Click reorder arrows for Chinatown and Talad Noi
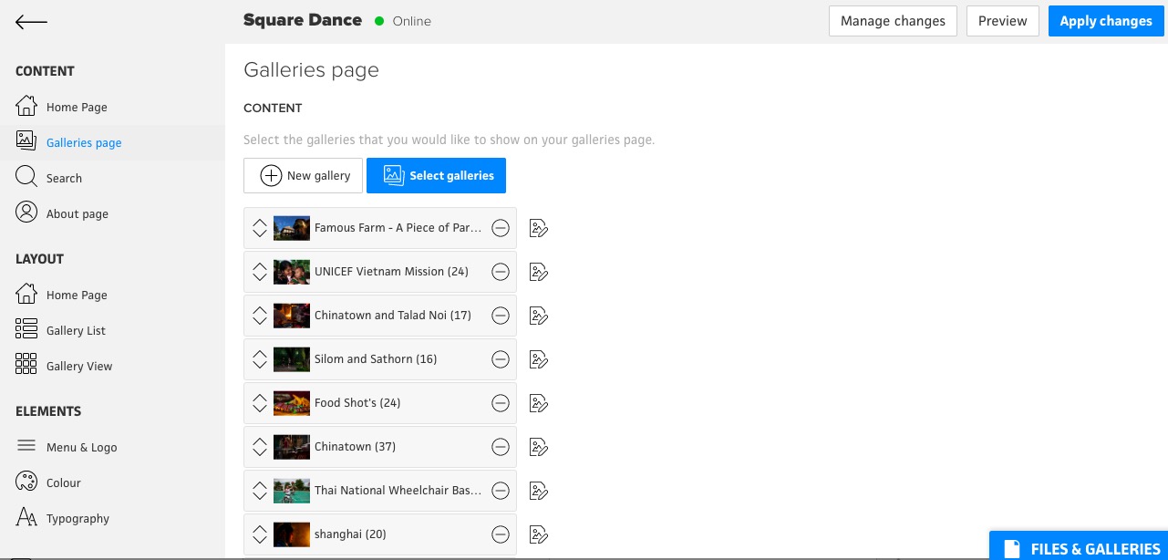 click(259, 316)
